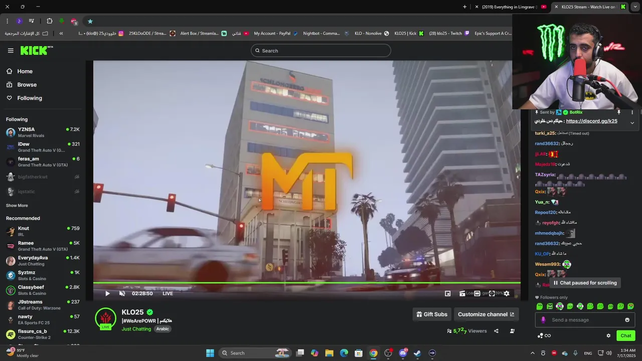Open a new browser tab
The width and height of the screenshot is (642, 361).
tap(464, 7)
